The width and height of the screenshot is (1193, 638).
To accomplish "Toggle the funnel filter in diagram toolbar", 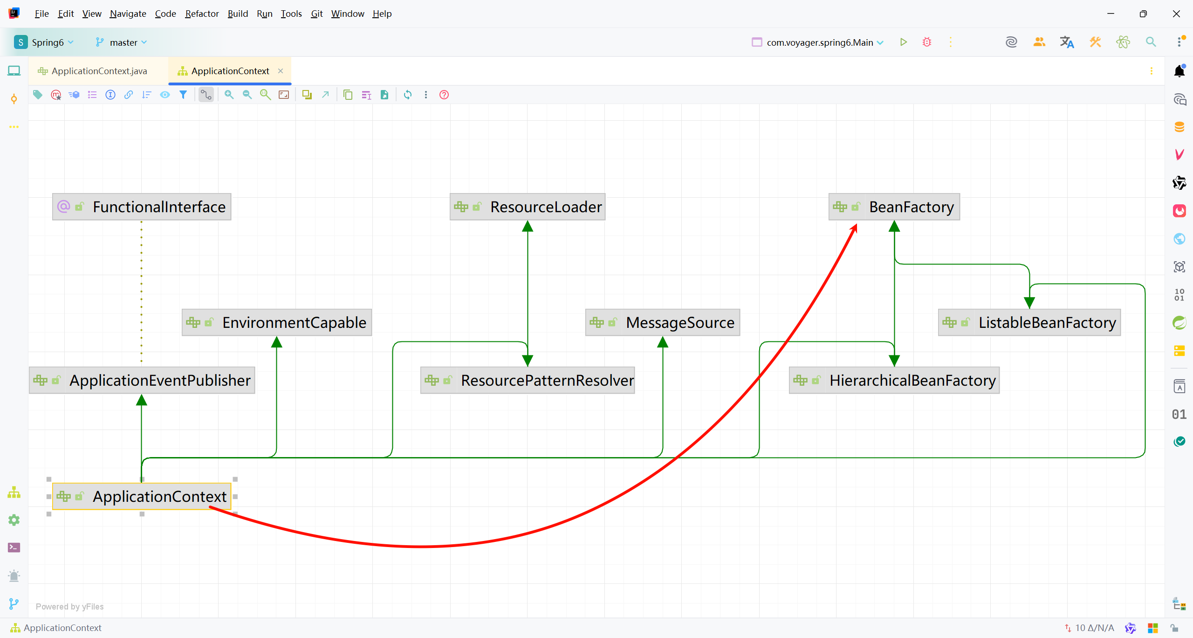I will click(183, 95).
